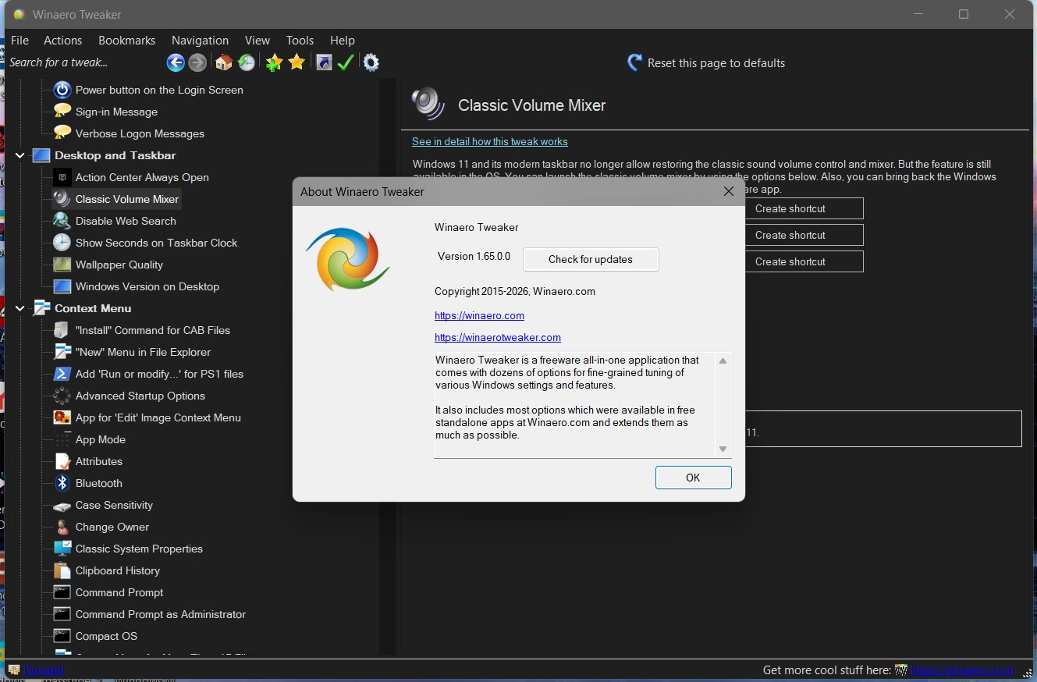The height and width of the screenshot is (682, 1037).
Task: Collapse the Context Menu category
Action: (20, 308)
